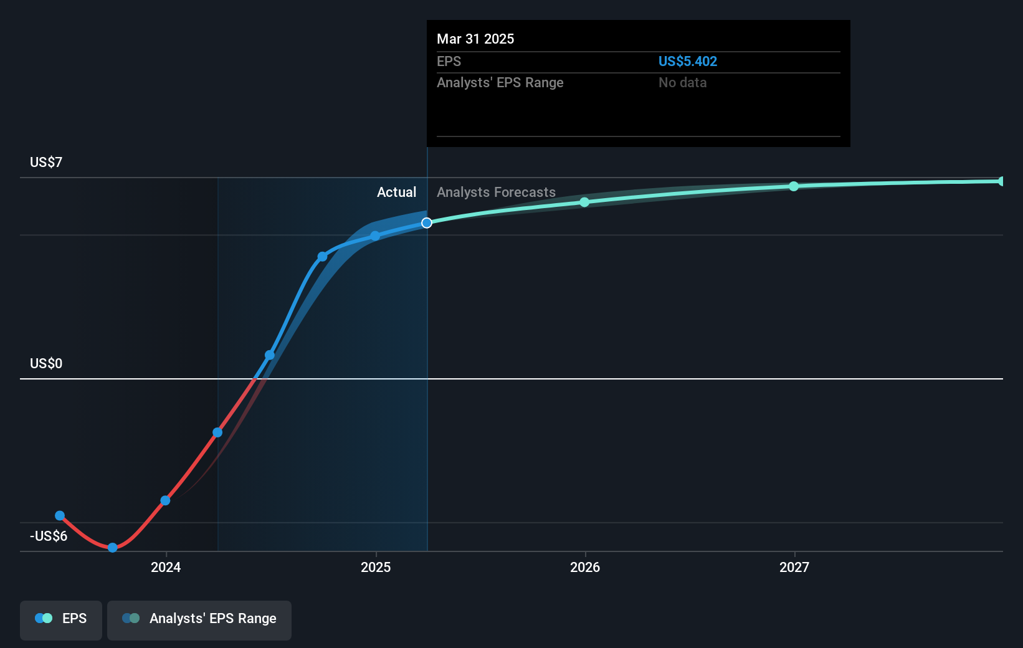Click the first EPS point in mid 2023
This screenshot has width=1023, height=648.
pos(60,515)
